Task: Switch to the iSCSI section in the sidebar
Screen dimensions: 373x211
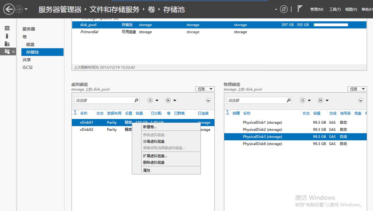Action: [x=28, y=67]
